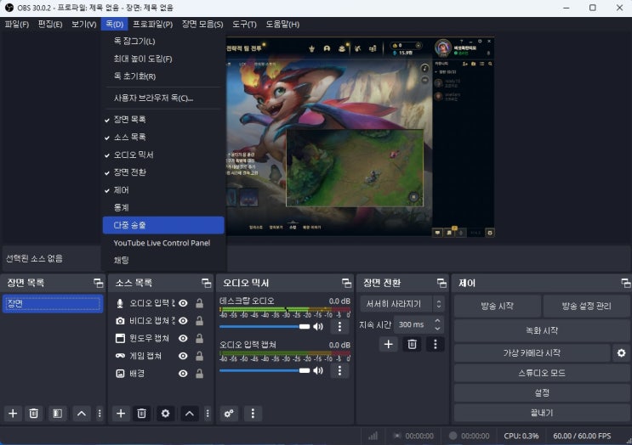Uncheck 장면 목록 in dock menu
632x445 pixels.
pos(163,120)
